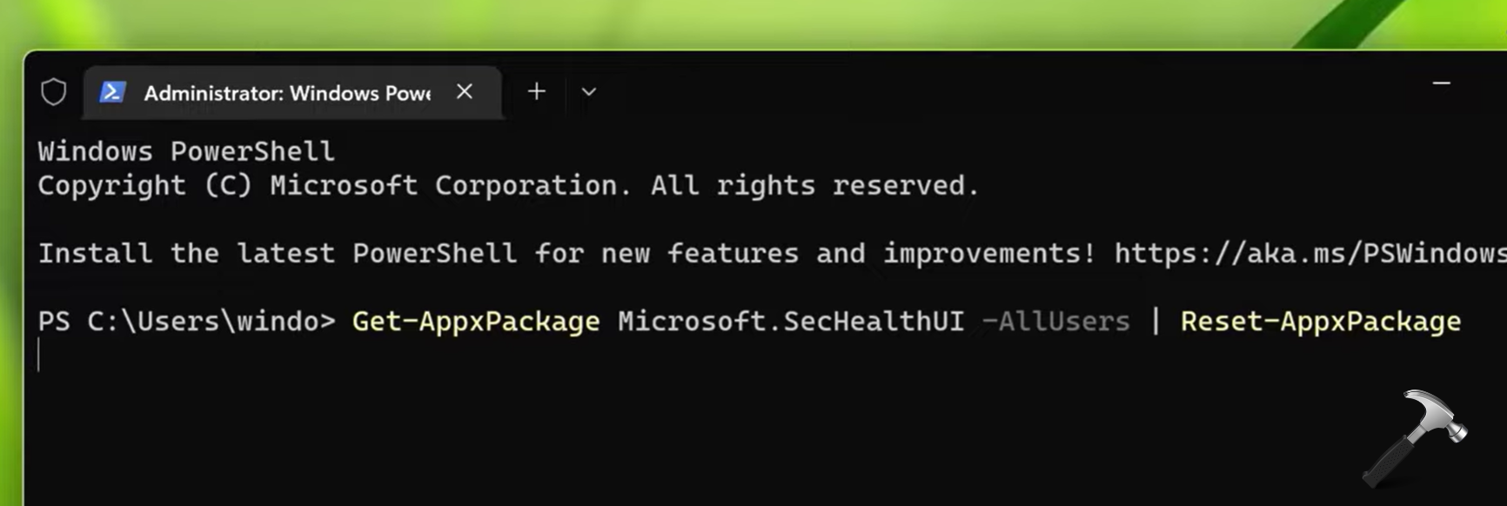
Task: Click the PowerShell icon in the tab
Action: 112,91
